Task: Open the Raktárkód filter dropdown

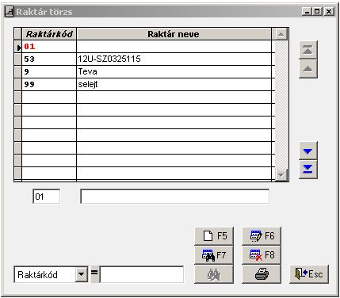Action: [x=82, y=274]
